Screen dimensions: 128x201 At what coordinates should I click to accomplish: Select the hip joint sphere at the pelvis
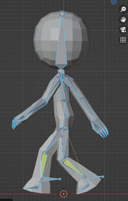pos(65,127)
